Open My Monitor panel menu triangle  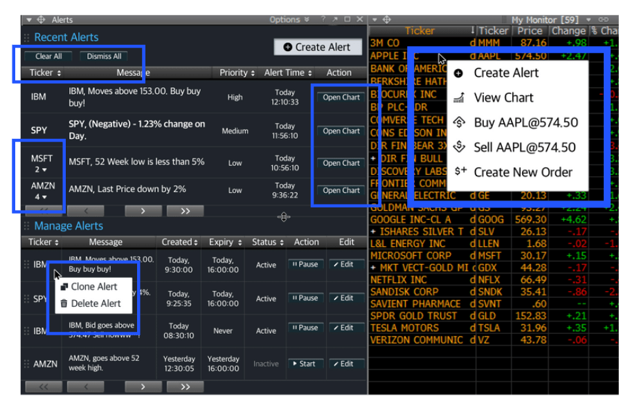[x=375, y=19]
